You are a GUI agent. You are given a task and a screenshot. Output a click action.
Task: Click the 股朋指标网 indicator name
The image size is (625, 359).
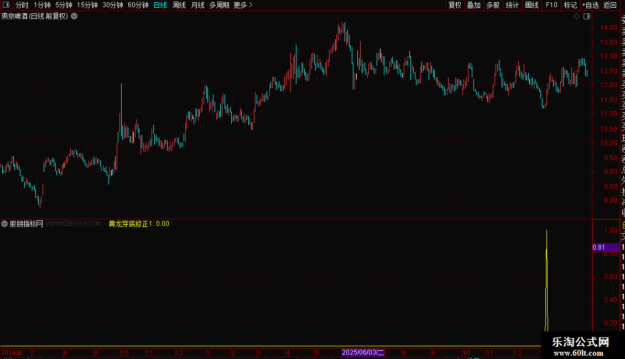tap(27, 224)
